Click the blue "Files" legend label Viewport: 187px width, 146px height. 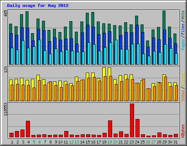(x=183, y=29)
